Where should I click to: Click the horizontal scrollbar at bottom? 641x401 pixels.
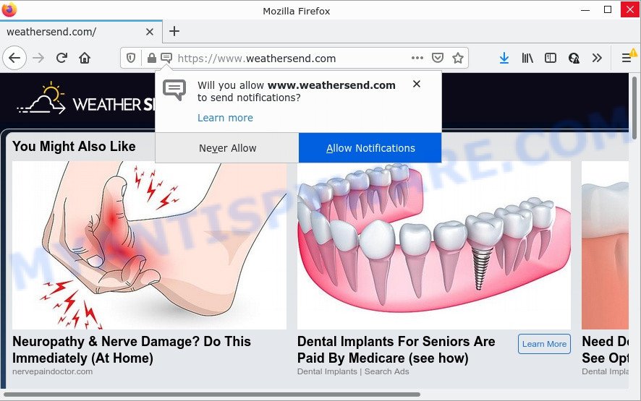point(212,394)
